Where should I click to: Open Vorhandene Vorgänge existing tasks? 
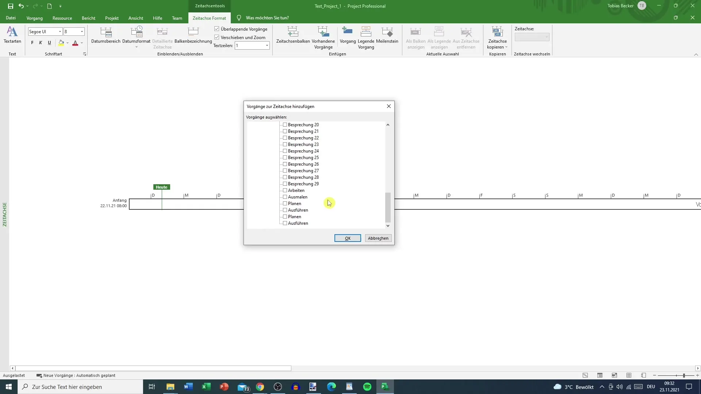point(323,38)
